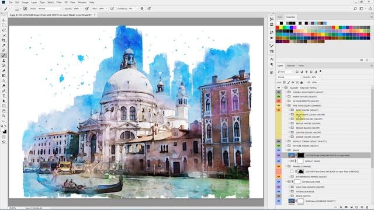The height and width of the screenshot is (210, 374).
Task: Close the open document tab
Action: [x=95, y=15]
